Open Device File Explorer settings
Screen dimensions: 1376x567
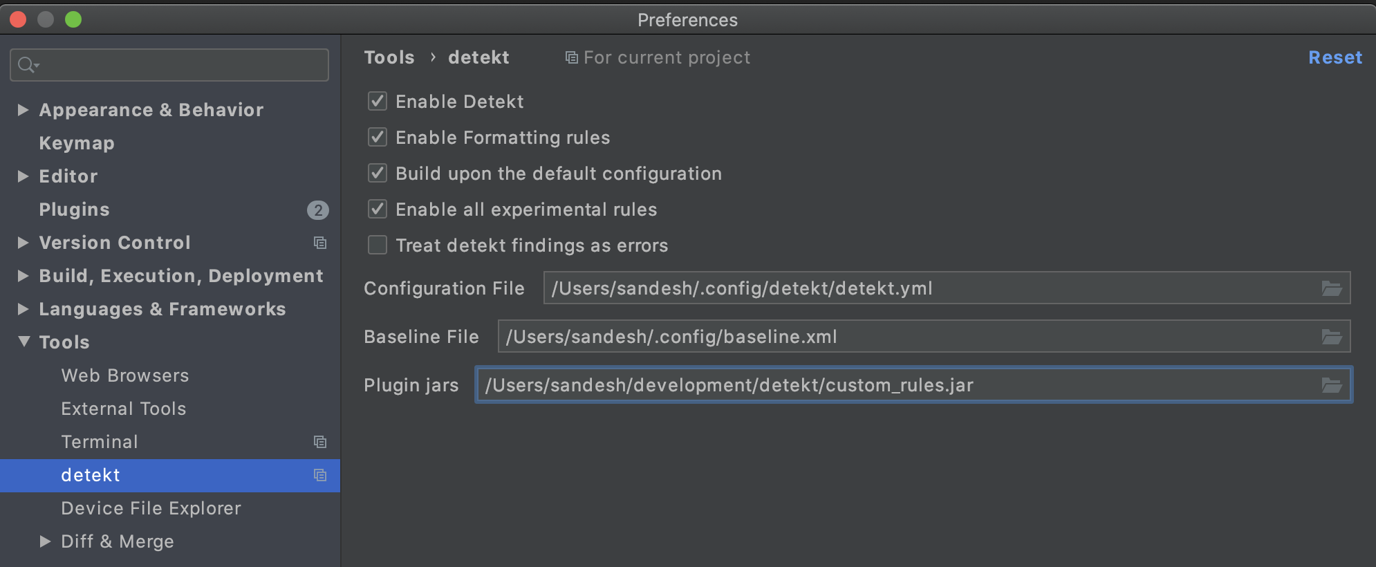(151, 508)
